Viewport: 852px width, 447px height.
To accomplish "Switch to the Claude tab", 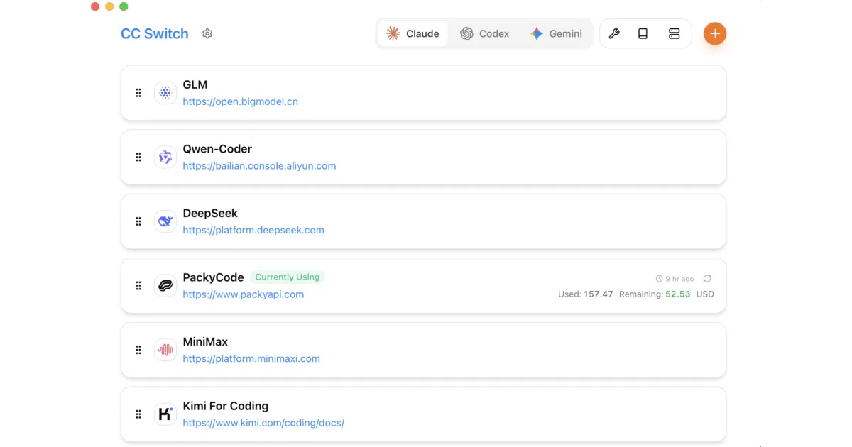I will (x=413, y=33).
